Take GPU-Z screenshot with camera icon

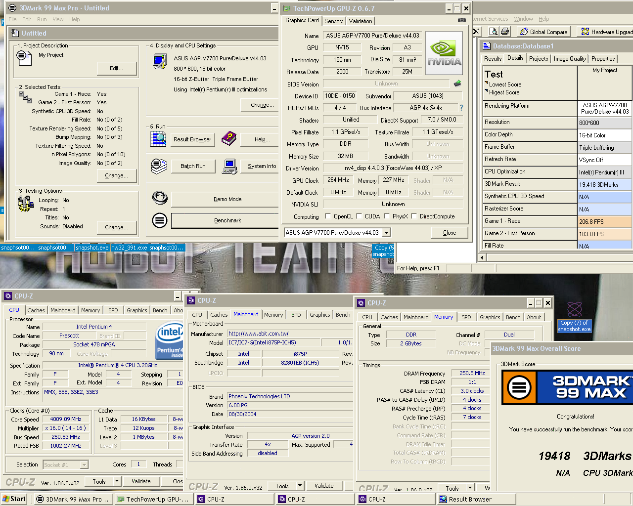pos(461,20)
